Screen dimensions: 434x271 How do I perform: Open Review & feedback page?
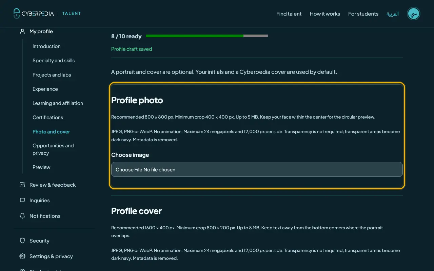point(53,185)
